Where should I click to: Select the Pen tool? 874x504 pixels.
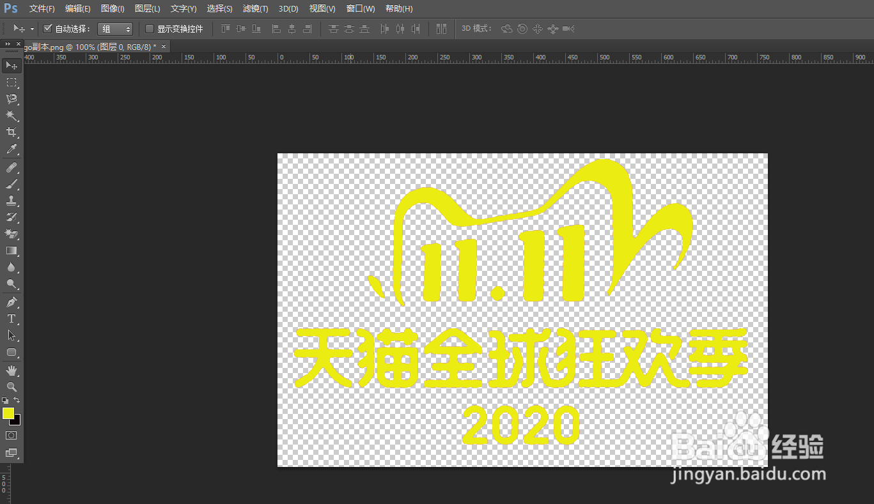[x=12, y=302]
